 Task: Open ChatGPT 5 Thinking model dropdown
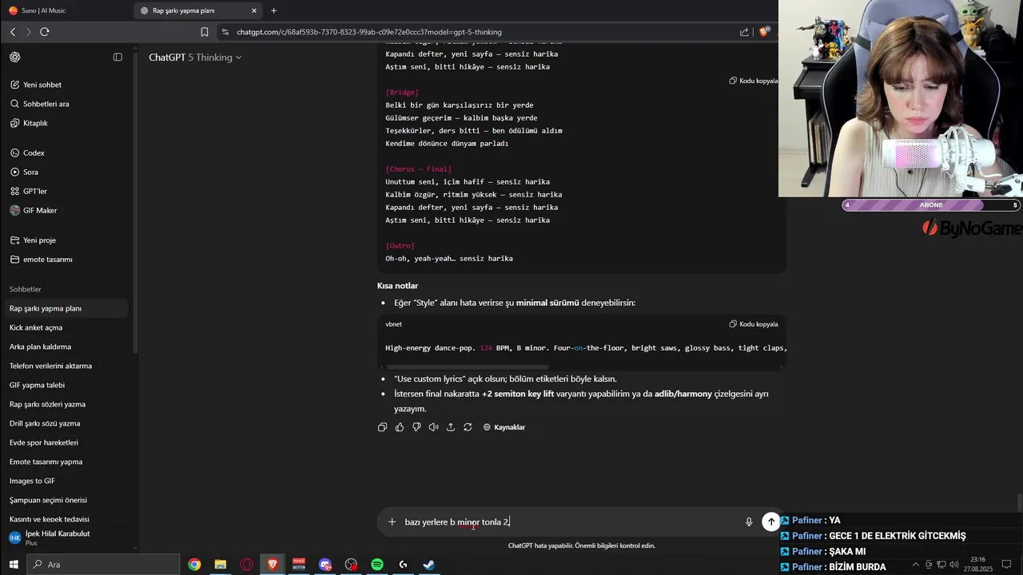[x=195, y=57]
